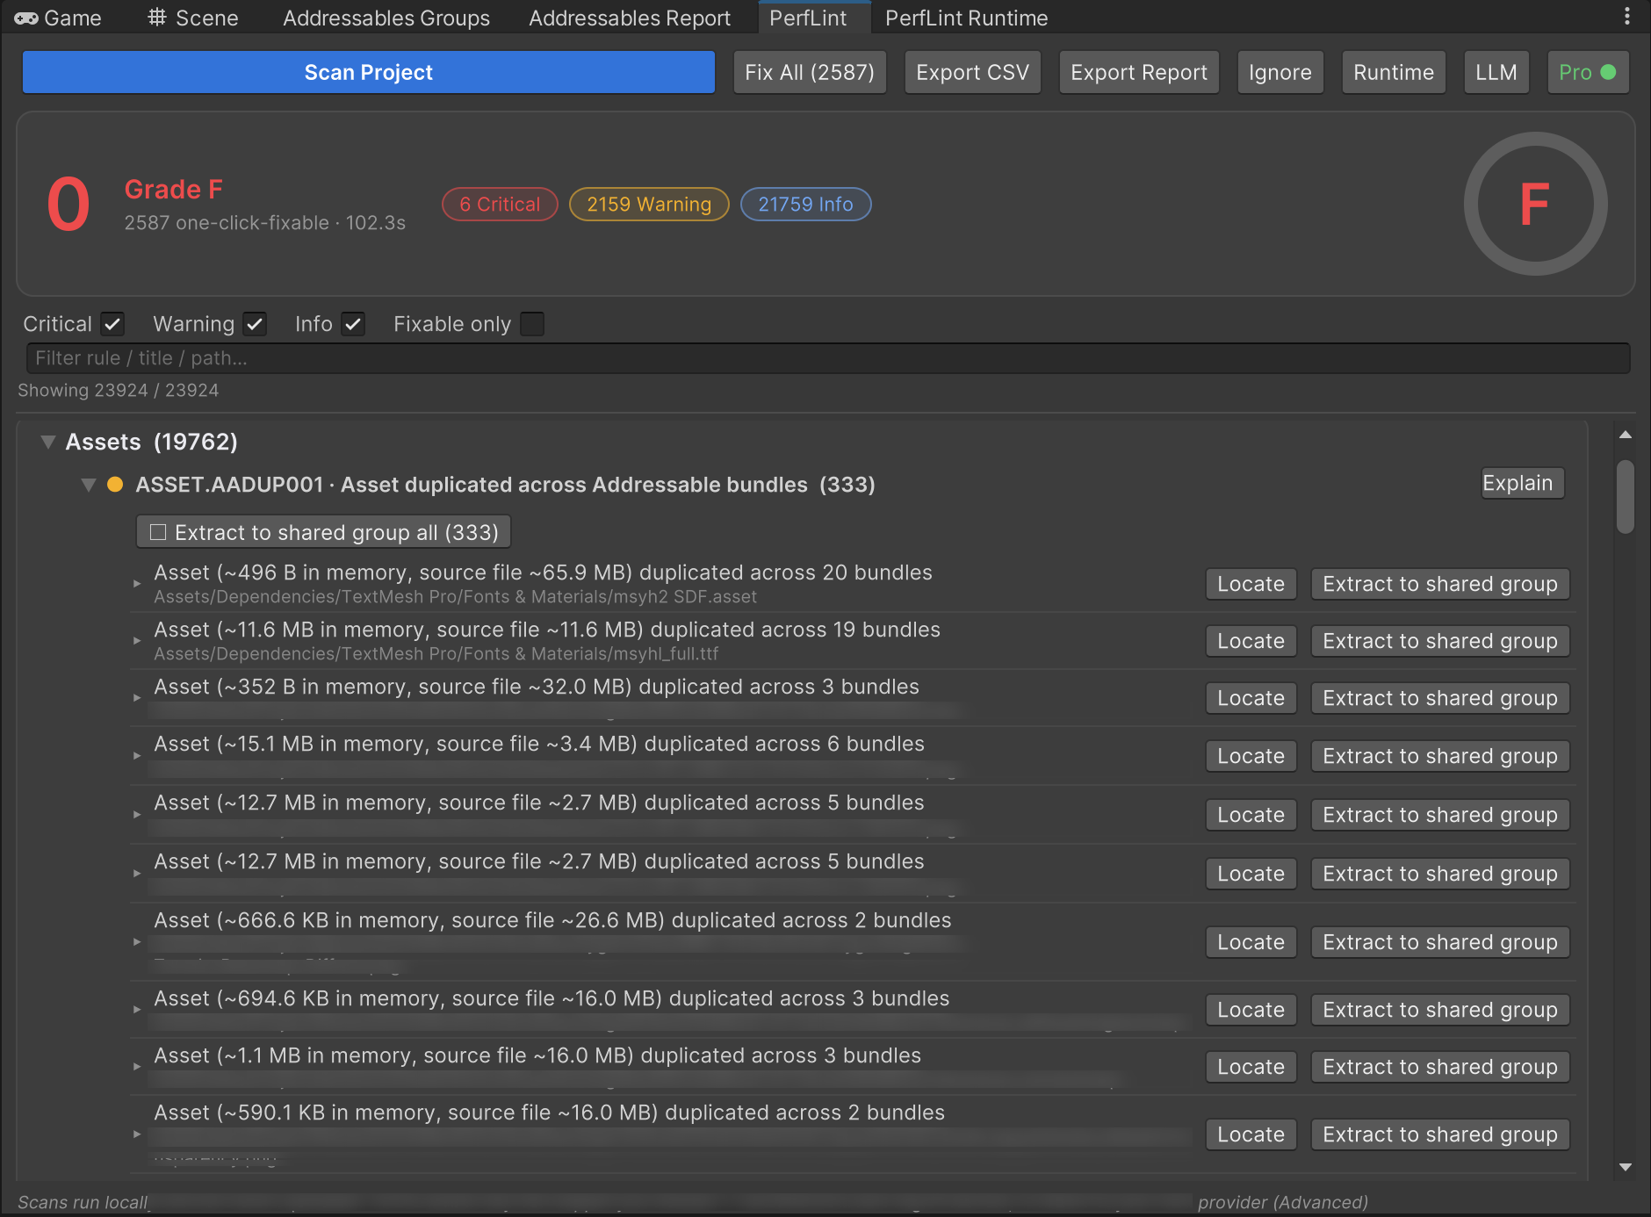Viewport: 1651px width, 1217px height.
Task: Extract msyhl_full.ttf to shared group
Action: [1440, 641]
